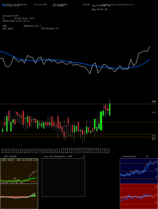Open the red RSI mini chart
The height and width of the screenshot is (209, 158).
139,196
